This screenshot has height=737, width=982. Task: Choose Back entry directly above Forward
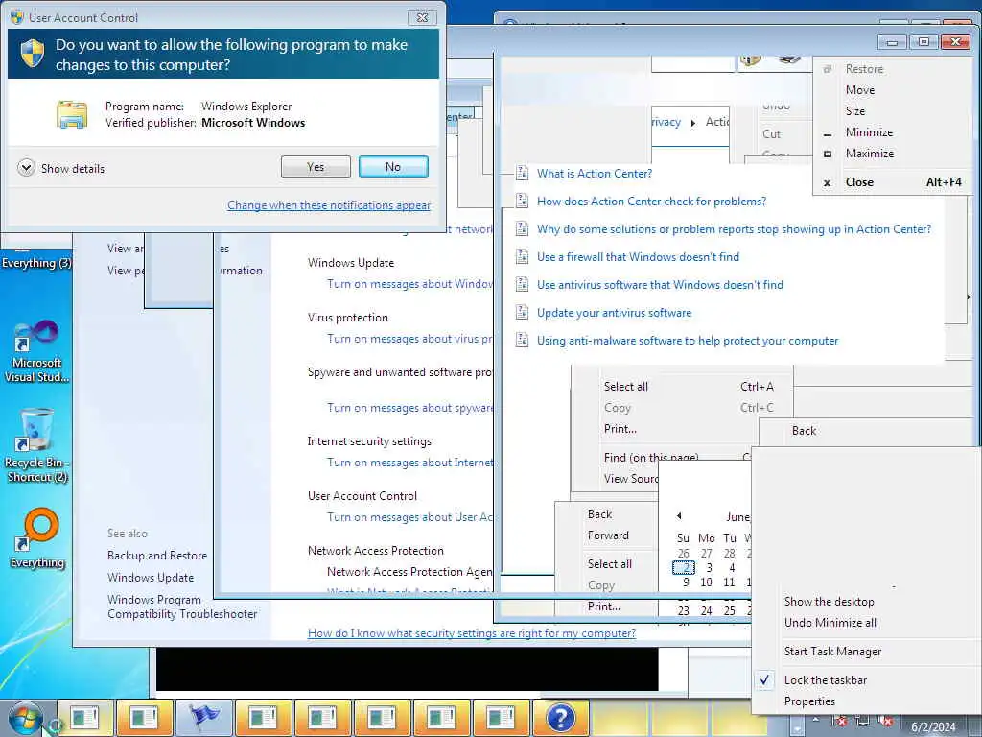[600, 514]
